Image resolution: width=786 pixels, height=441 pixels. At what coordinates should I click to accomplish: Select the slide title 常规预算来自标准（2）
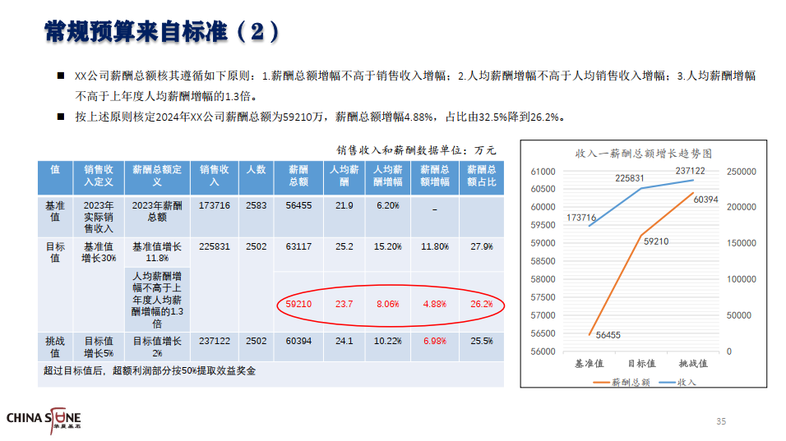point(161,32)
